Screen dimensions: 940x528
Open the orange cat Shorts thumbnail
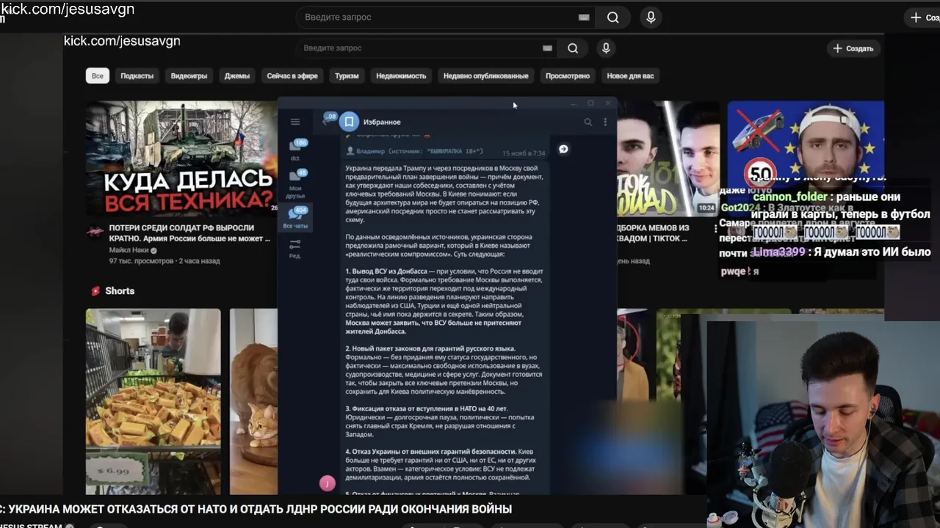(x=254, y=402)
